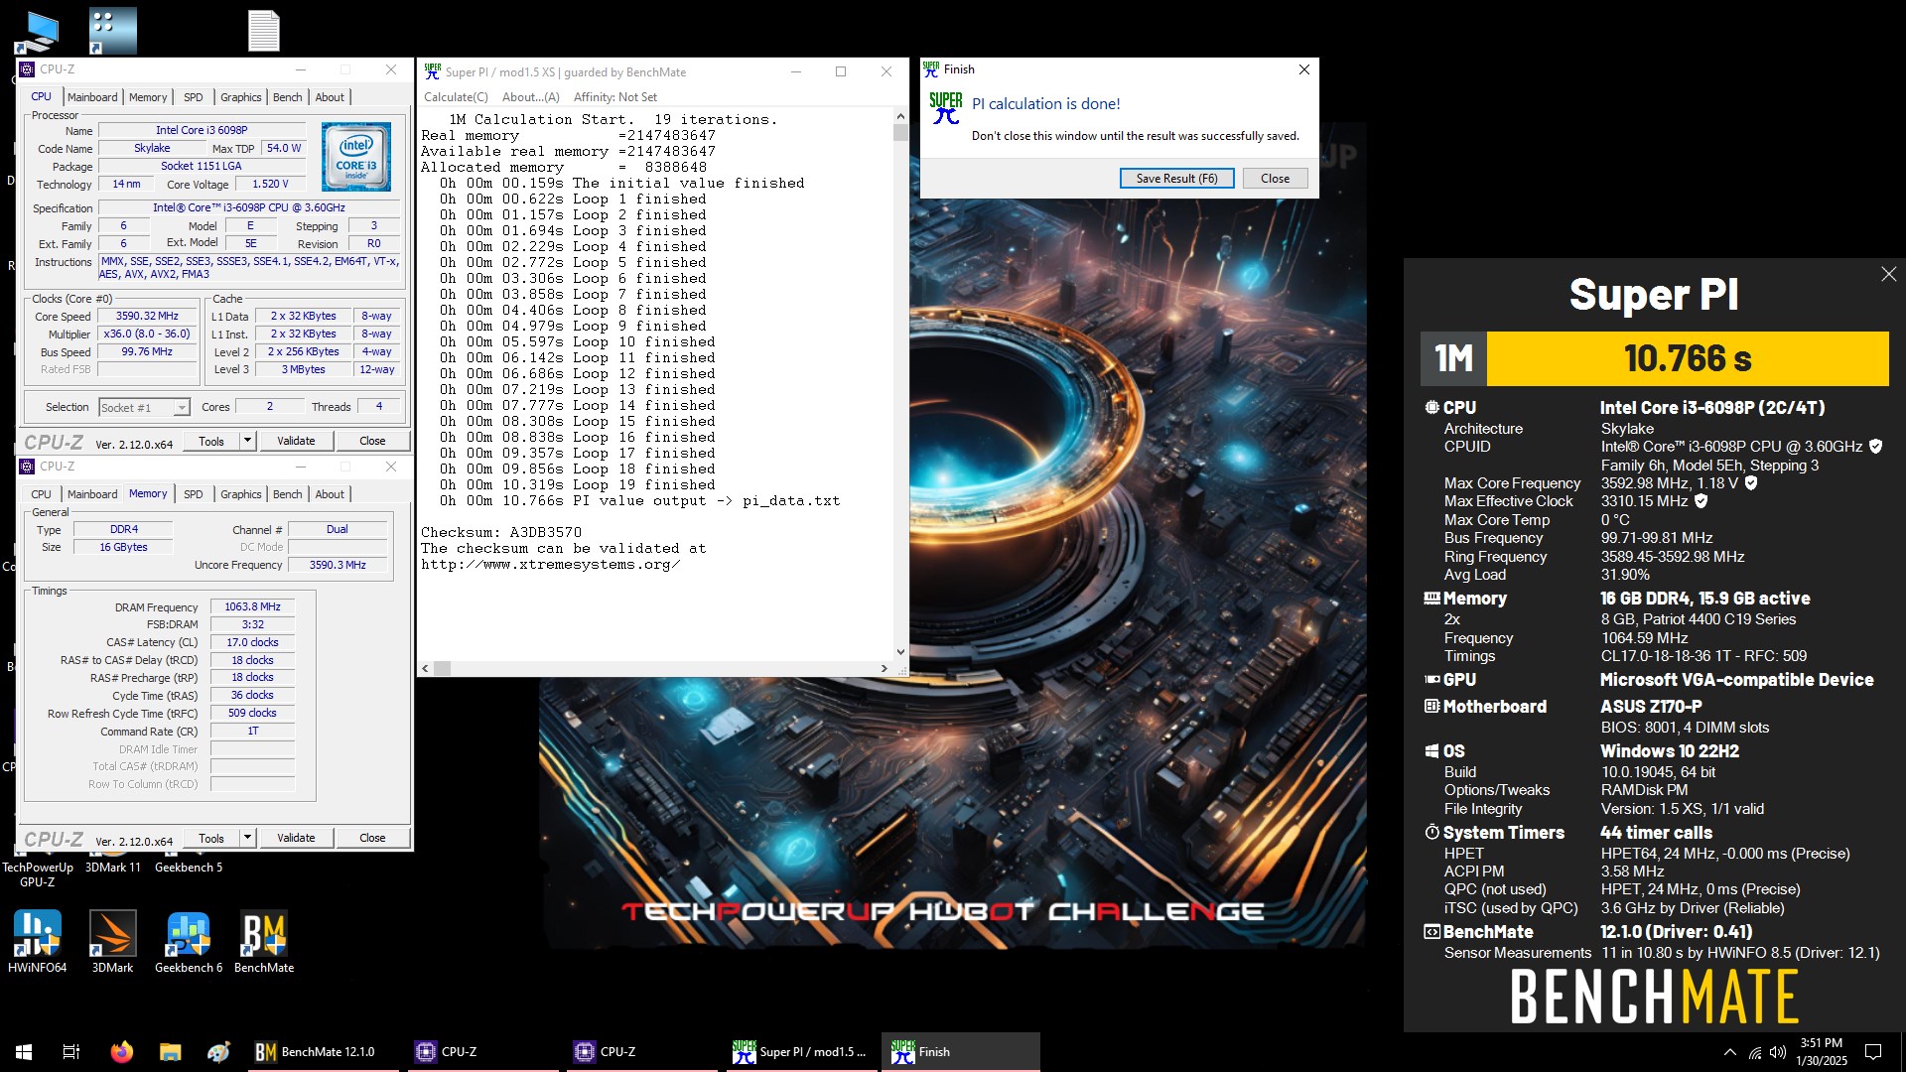The height and width of the screenshot is (1072, 1906).
Task: Switch to Mainboard tab in upper CPU-Z
Action: 92,97
